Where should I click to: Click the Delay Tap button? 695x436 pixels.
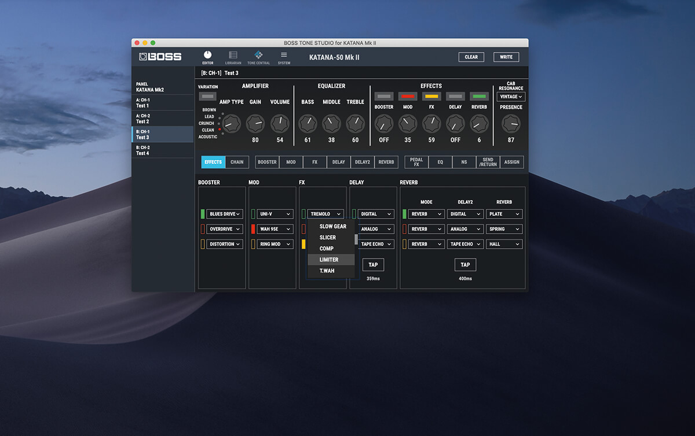pos(373,265)
